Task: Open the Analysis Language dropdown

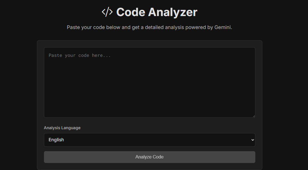Action: pos(149,140)
